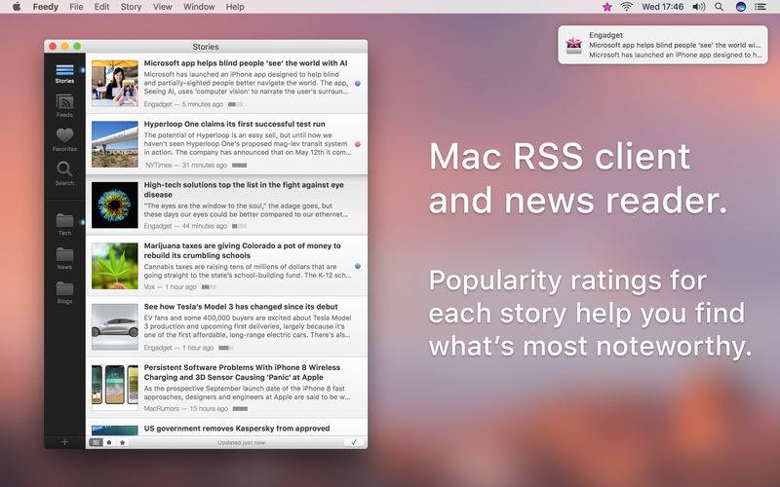Click the plus button to add feed
This screenshot has height=487, width=780.
coord(64,442)
